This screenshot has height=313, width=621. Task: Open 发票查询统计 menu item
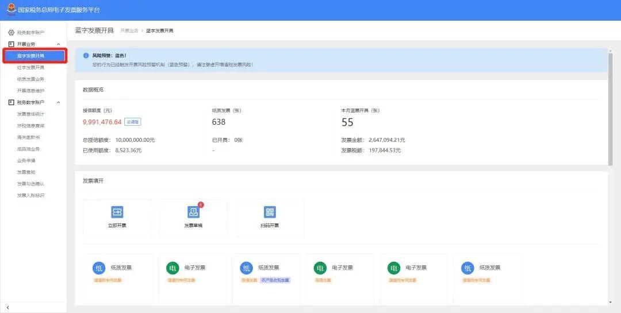[31, 114]
